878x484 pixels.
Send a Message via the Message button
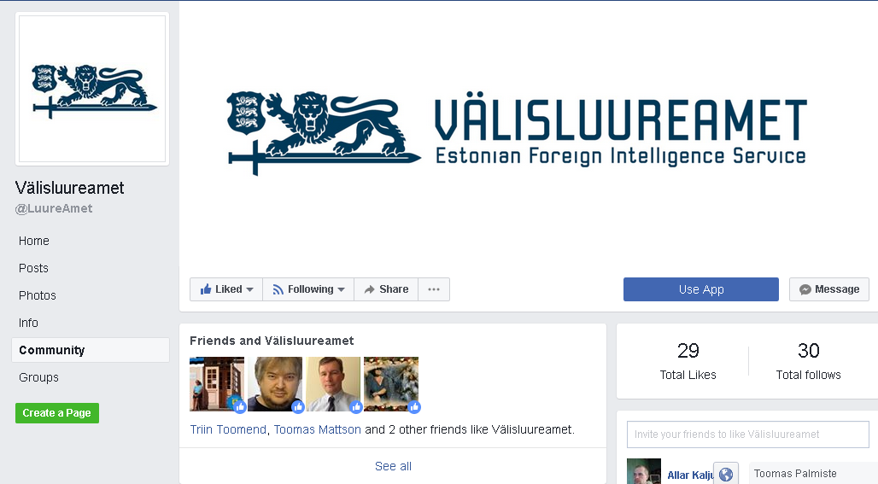pos(829,289)
